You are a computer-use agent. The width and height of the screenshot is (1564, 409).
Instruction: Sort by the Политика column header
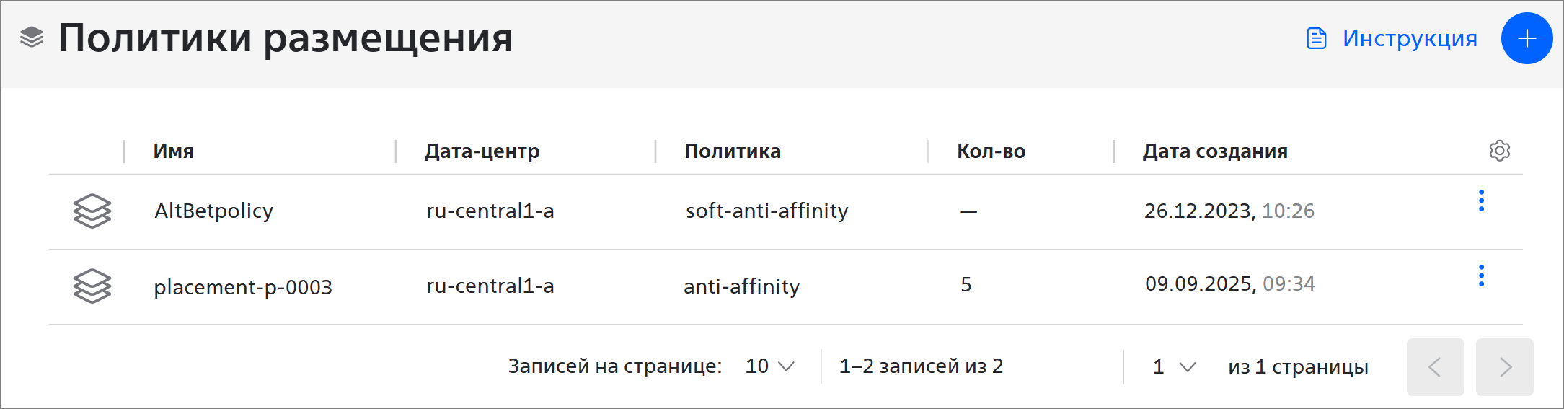[732, 151]
